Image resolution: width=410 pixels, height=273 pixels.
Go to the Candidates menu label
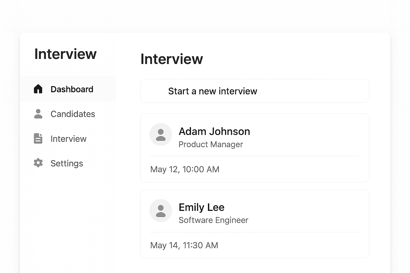pyautogui.click(x=73, y=114)
